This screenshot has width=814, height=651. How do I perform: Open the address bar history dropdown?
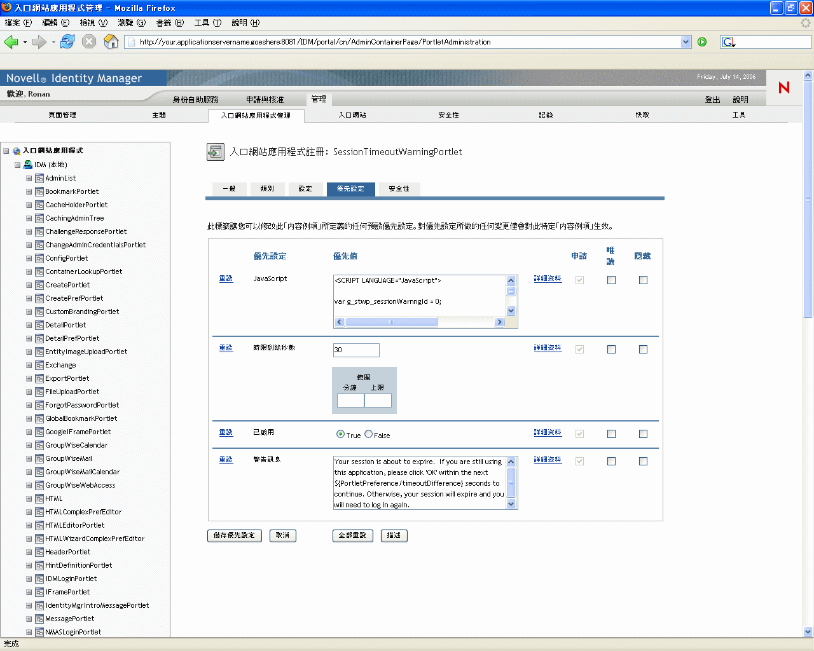pyautogui.click(x=686, y=42)
